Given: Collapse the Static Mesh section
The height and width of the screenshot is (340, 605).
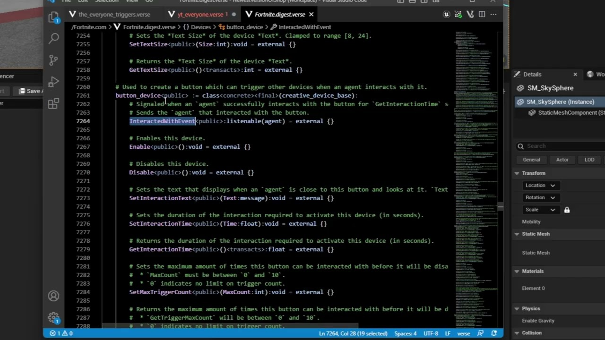Looking at the screenshot, I should pos(517,234).
